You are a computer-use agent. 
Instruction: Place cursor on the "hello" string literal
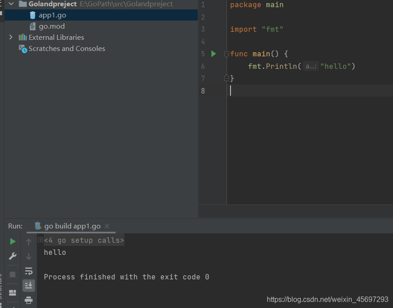pos(336,66)
